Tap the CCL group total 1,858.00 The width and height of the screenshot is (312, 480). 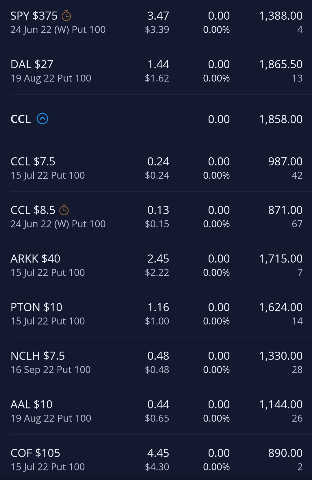281,119
